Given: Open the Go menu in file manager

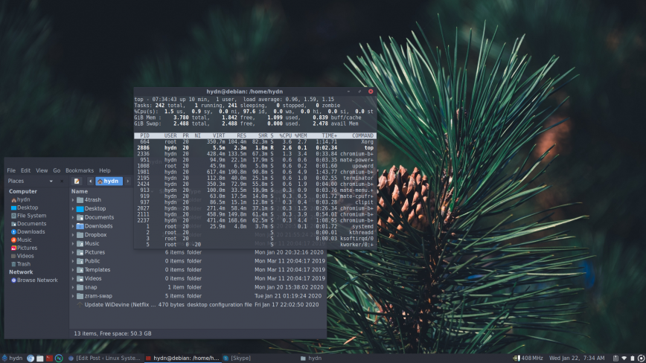Looking at the screenshot, I should (57, 170).
